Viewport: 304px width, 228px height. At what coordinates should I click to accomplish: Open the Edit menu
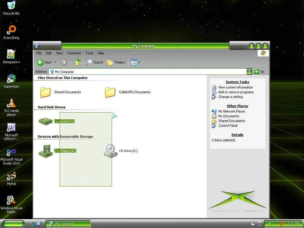pos(49,53)
